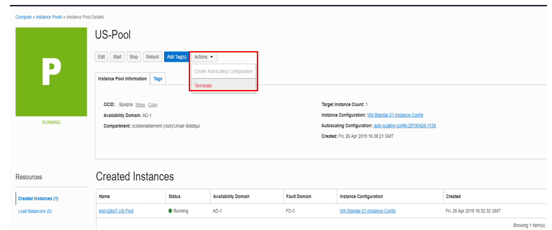Screen dimensions: 552x230
Task: Open the inst-p2kp7-US-Pool instance link
Action: coord(116,211)
